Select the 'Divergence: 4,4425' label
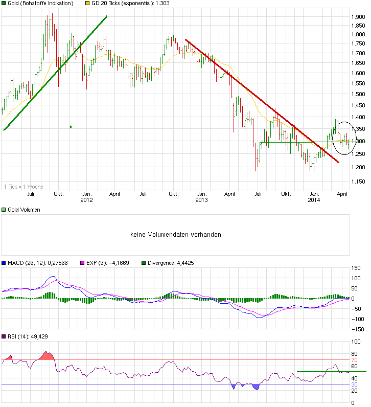 pyautogui.click(x=171, y=263)
